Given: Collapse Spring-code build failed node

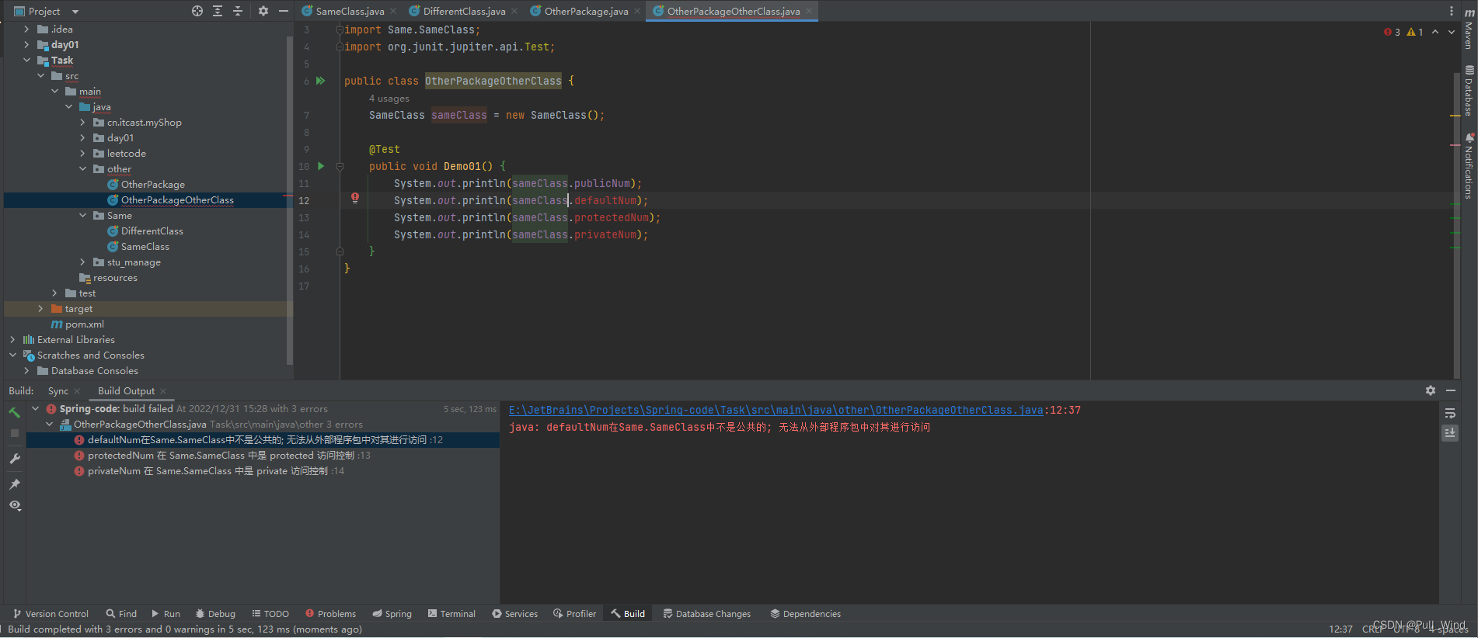Looking at the screenshot, I should [x=35, y=408].
